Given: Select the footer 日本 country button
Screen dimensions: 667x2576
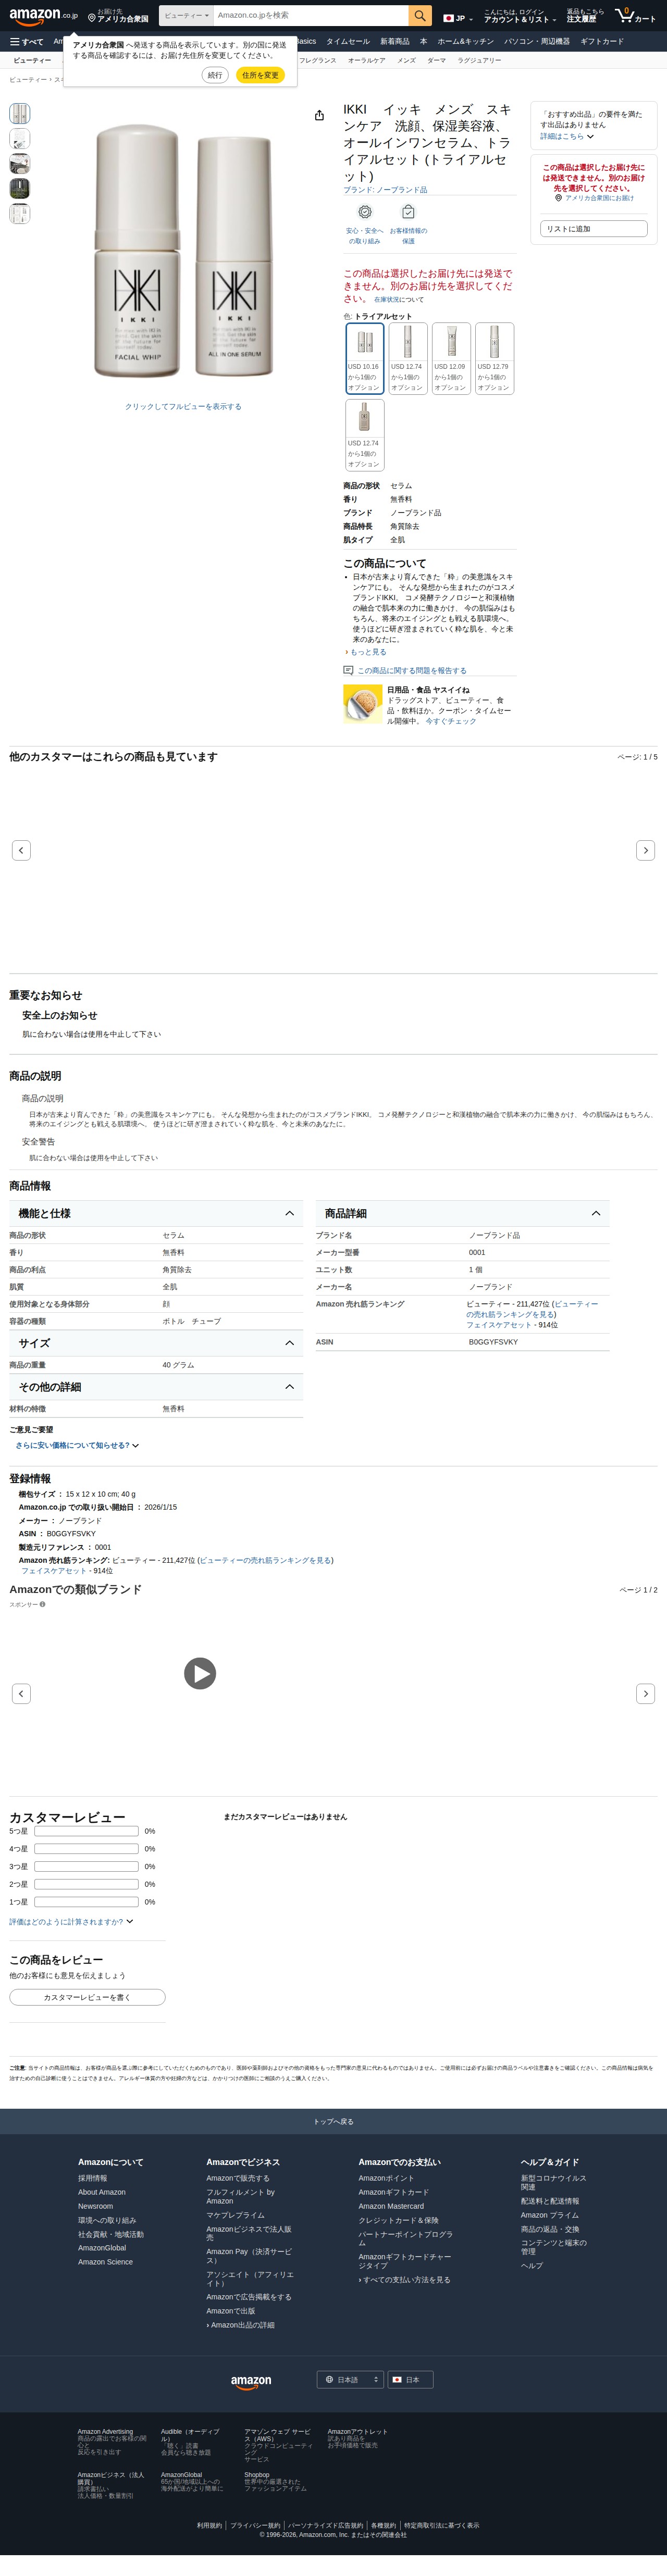Looking at the screenshot, I should (410, 2380).
